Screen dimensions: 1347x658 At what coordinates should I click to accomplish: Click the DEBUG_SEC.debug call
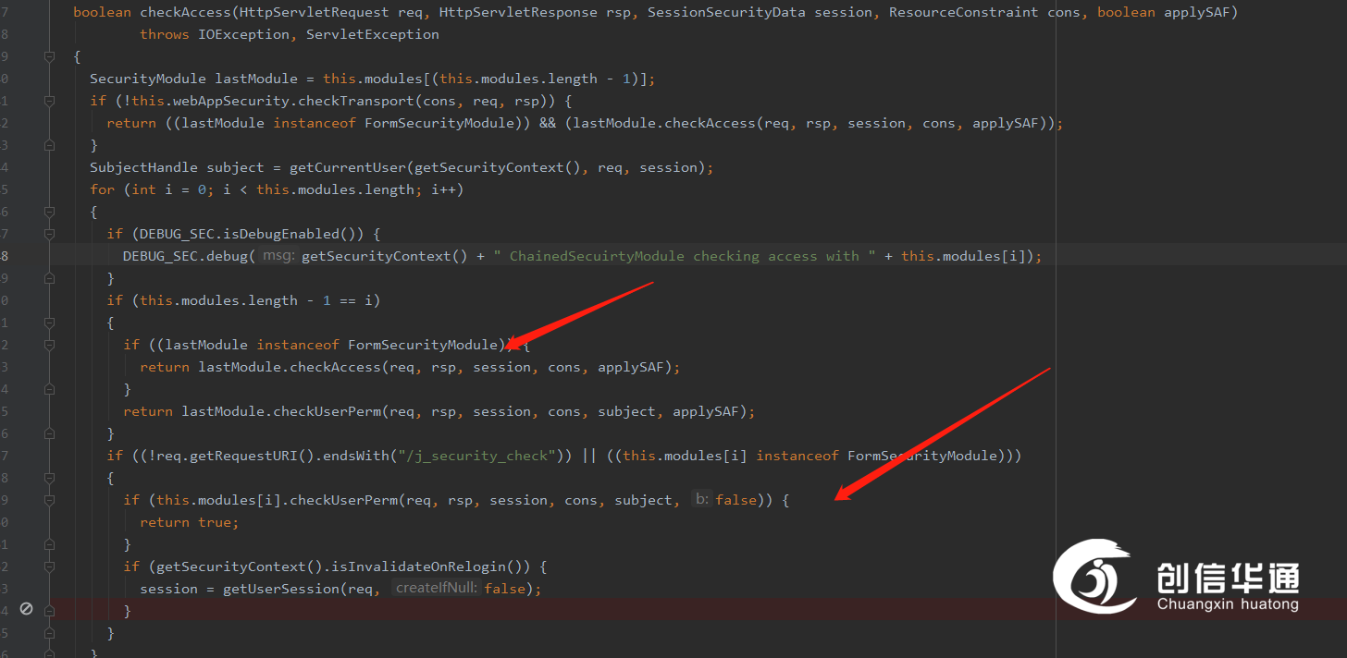pyautogui.click(x=185, y=256)
